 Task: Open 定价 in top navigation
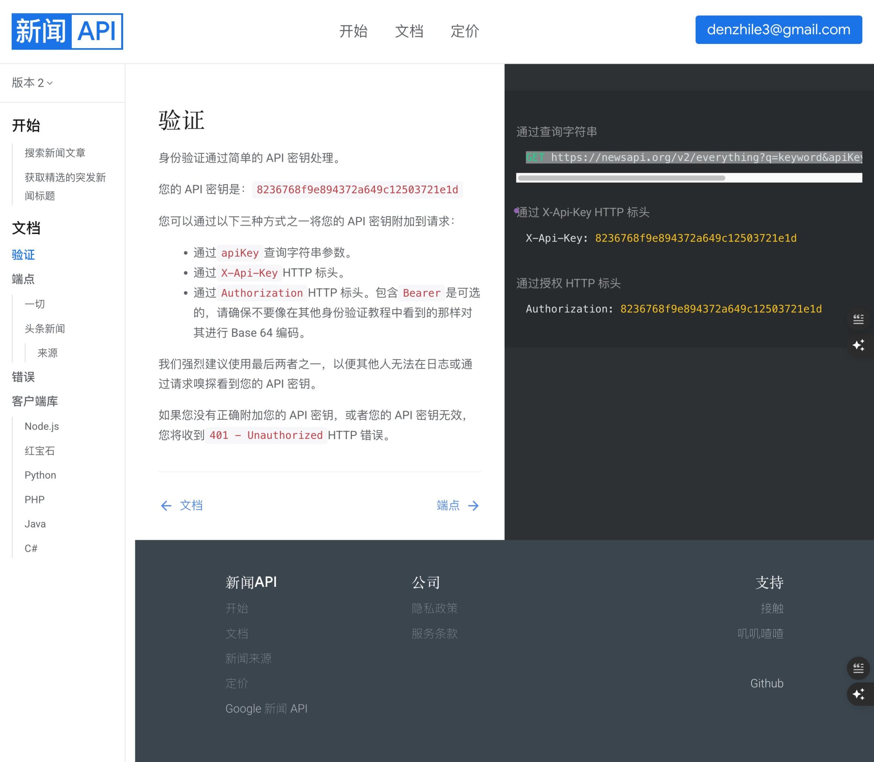pos(464,32)
